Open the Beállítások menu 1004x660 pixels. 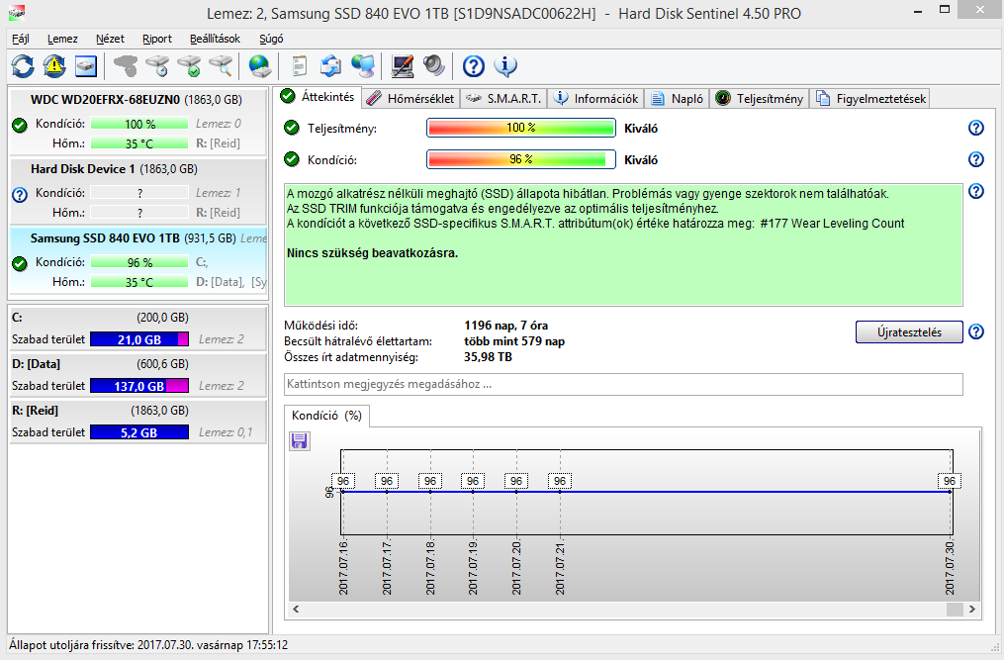click(x=216, y=39)
